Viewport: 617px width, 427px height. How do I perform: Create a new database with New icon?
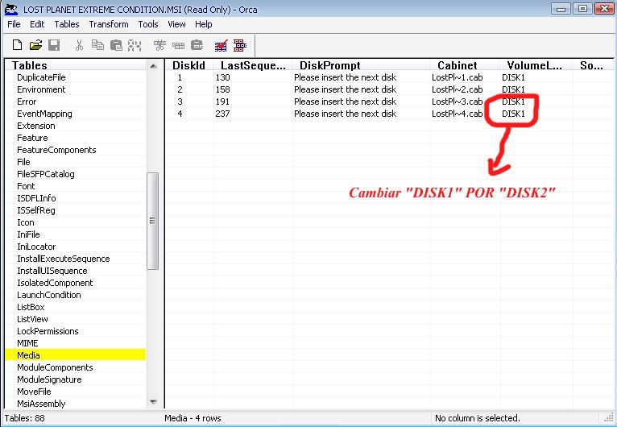pos(17,45)
